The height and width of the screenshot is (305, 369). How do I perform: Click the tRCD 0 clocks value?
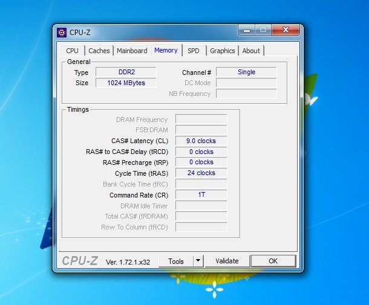[201, 152]
